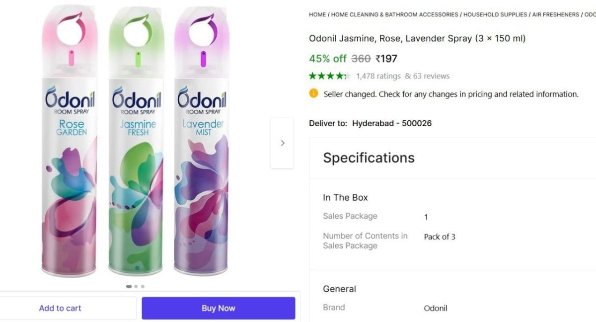Click the next image arrow chevron
The width and height of the screenshot is (596, 322).
coord(282,143)
